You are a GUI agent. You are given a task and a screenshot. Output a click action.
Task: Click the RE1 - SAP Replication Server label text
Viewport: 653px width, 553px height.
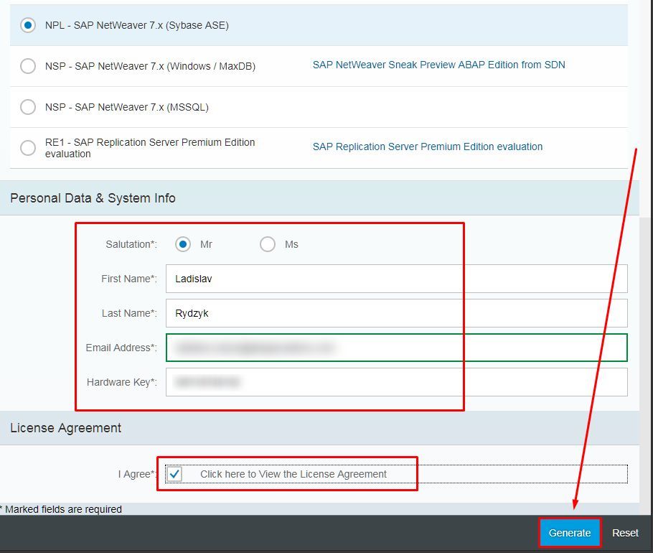pos(150,148)
